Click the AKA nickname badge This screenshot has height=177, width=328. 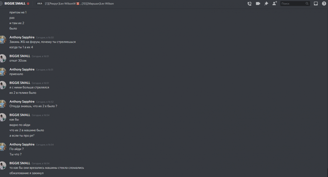tap(40, 4)
